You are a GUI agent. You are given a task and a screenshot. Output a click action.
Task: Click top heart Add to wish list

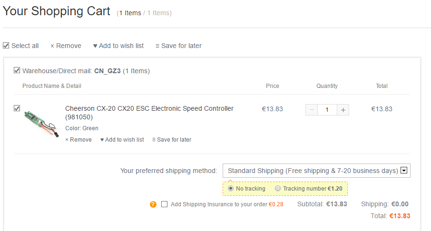pyautogui.click(x=118, y=46)
